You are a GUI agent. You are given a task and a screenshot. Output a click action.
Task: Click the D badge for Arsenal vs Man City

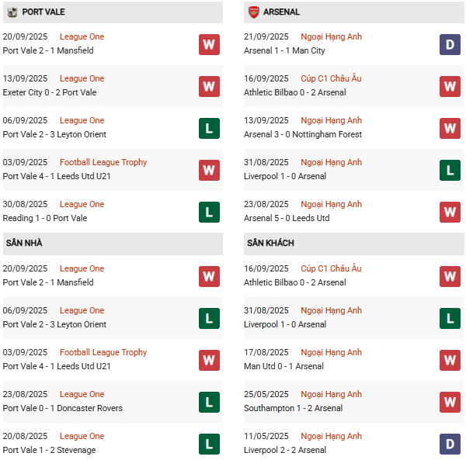point(450,44)
